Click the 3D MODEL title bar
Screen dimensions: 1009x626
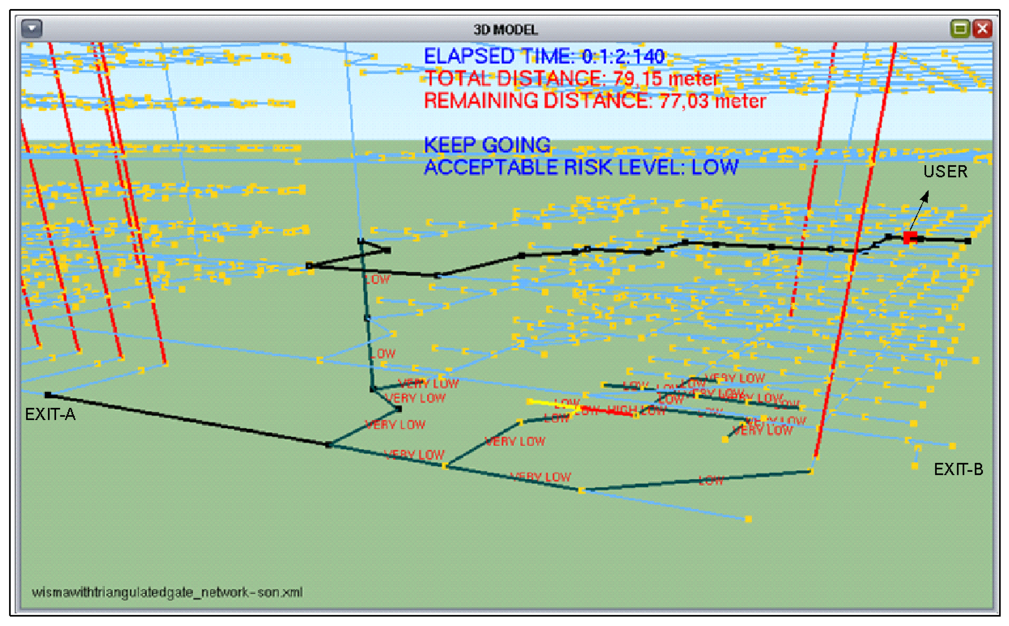click(505, 30)
